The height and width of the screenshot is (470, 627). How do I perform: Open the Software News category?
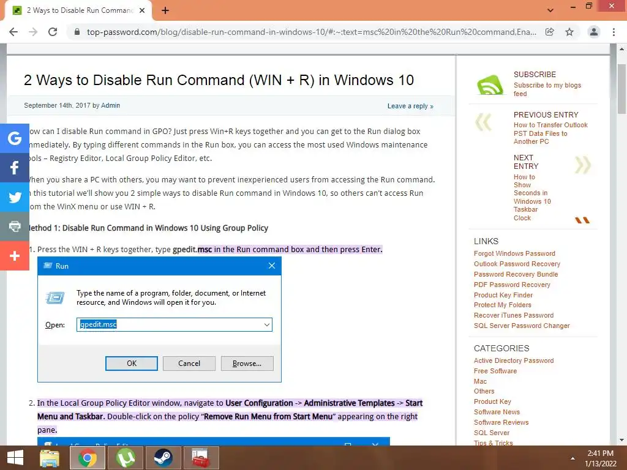point(497,412)
